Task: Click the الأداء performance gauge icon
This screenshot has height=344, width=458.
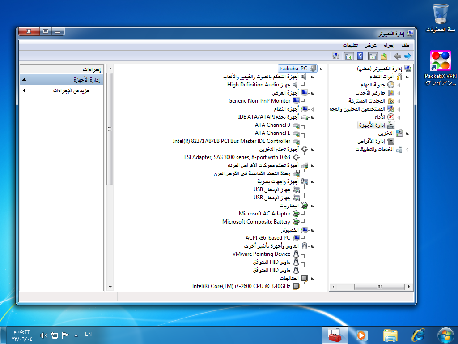Action: pos(391,117)
